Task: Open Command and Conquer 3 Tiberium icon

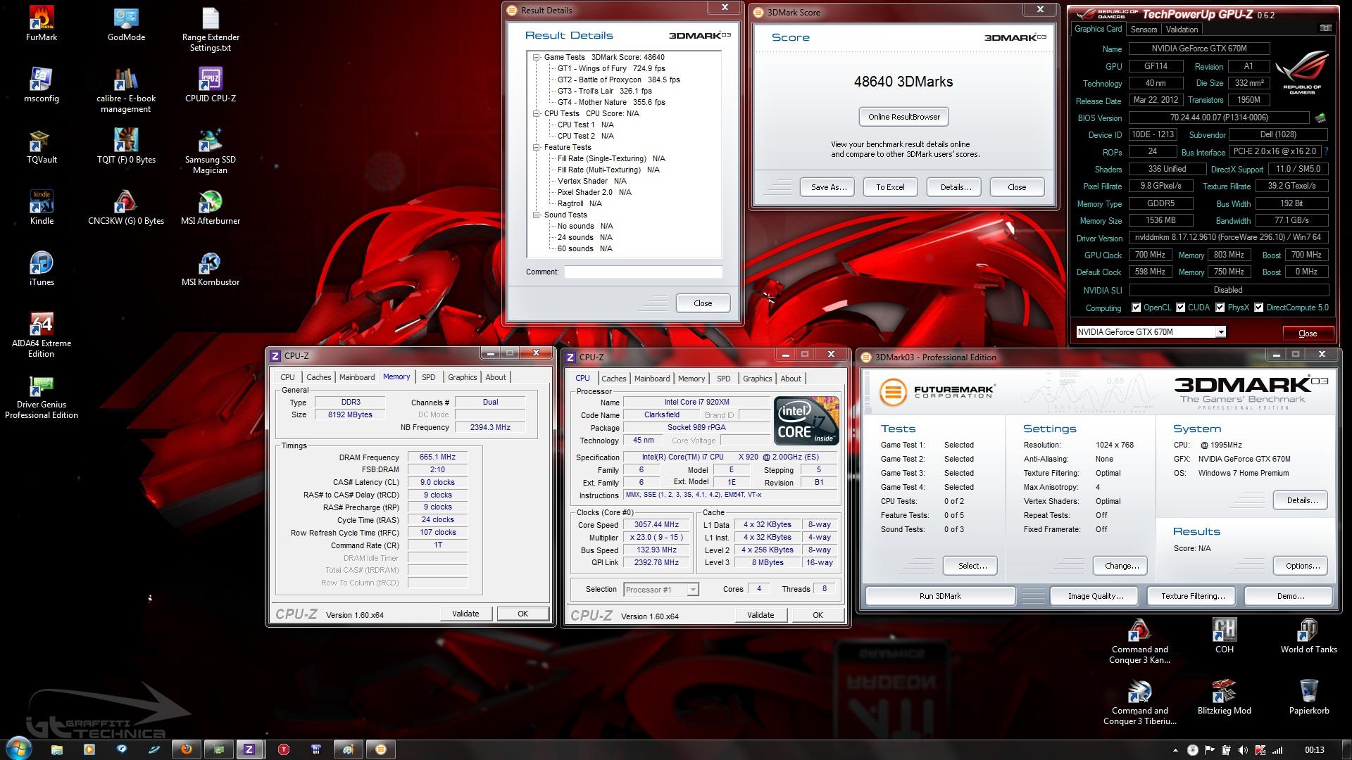Action: coord(1139,702)
